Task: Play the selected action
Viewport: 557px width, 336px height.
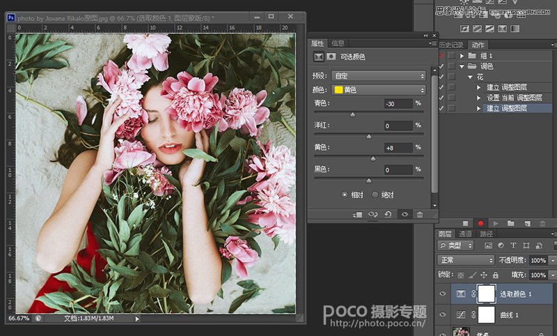Action: click(x=496, y=223)
